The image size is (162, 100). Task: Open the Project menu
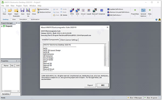pyautogui.click(x=19, y=6)
